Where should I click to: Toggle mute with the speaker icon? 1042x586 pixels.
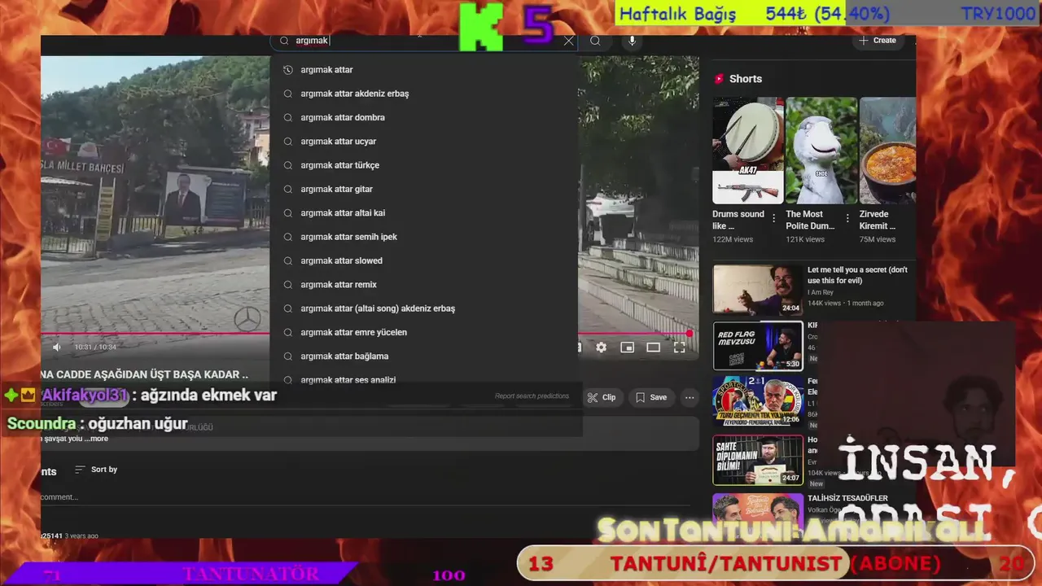click(x=57, y=348)
